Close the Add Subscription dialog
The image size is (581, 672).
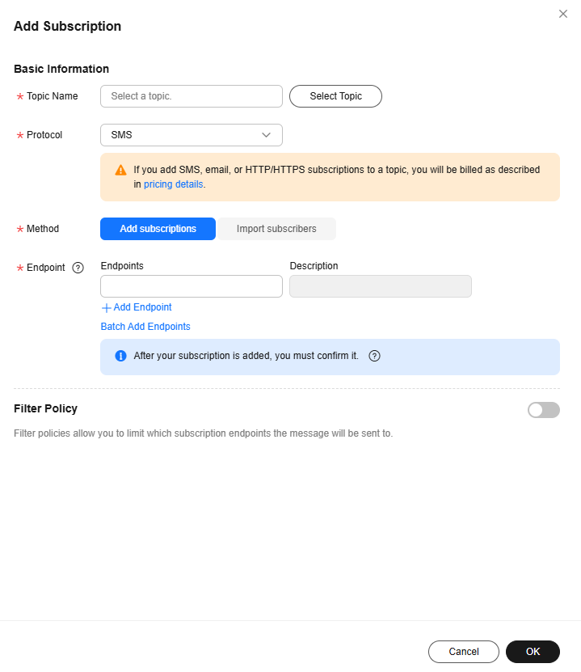pyautogui.click(x=563, y=14)
